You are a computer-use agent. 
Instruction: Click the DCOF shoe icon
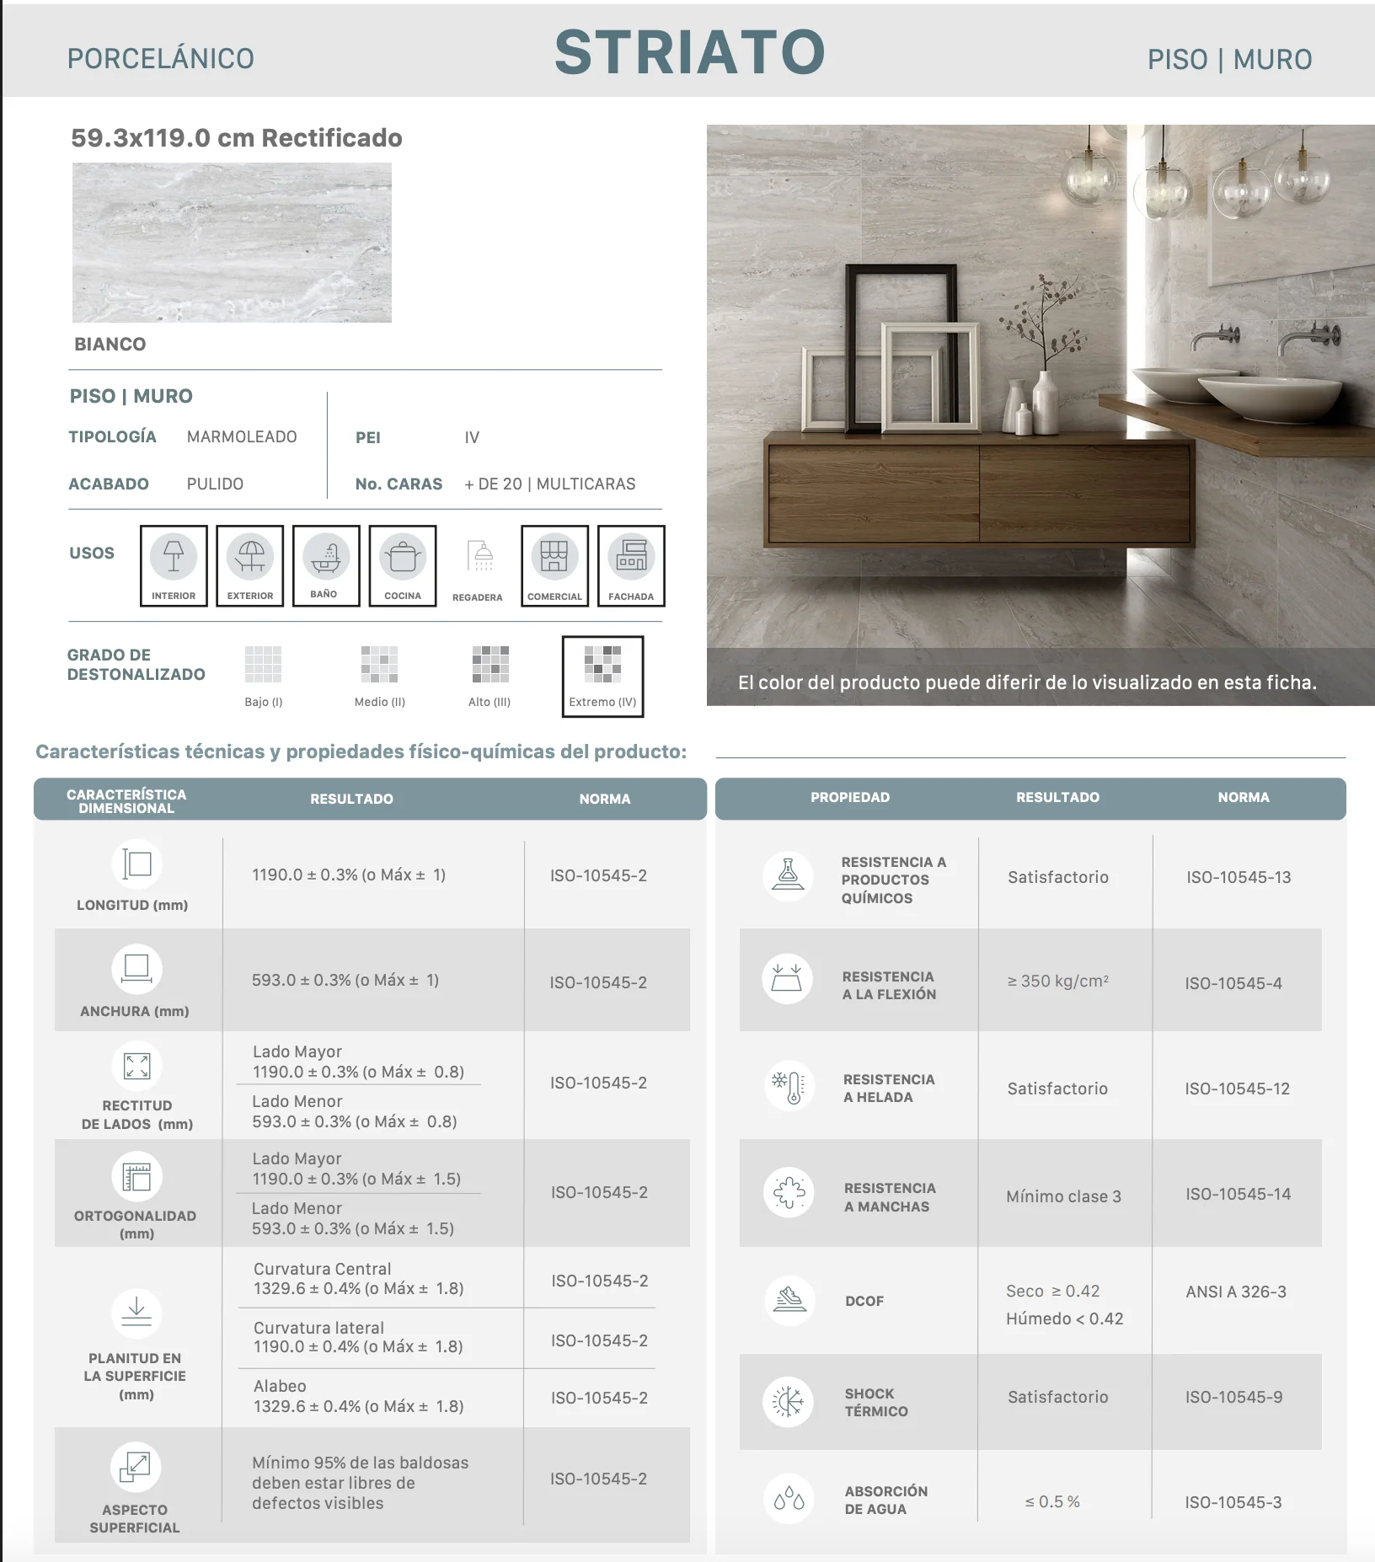(789, 1300)
